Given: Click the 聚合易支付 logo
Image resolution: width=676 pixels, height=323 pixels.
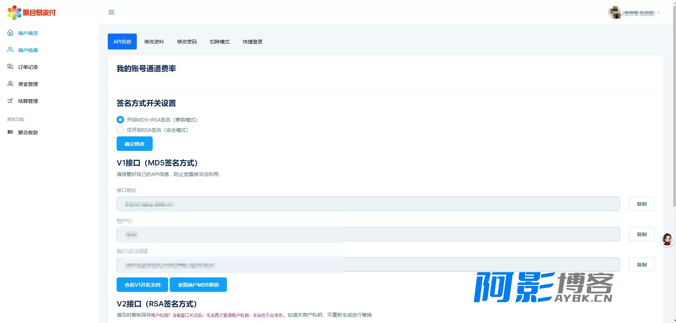Looking at the screenshot, I should [x=32, y=13].
